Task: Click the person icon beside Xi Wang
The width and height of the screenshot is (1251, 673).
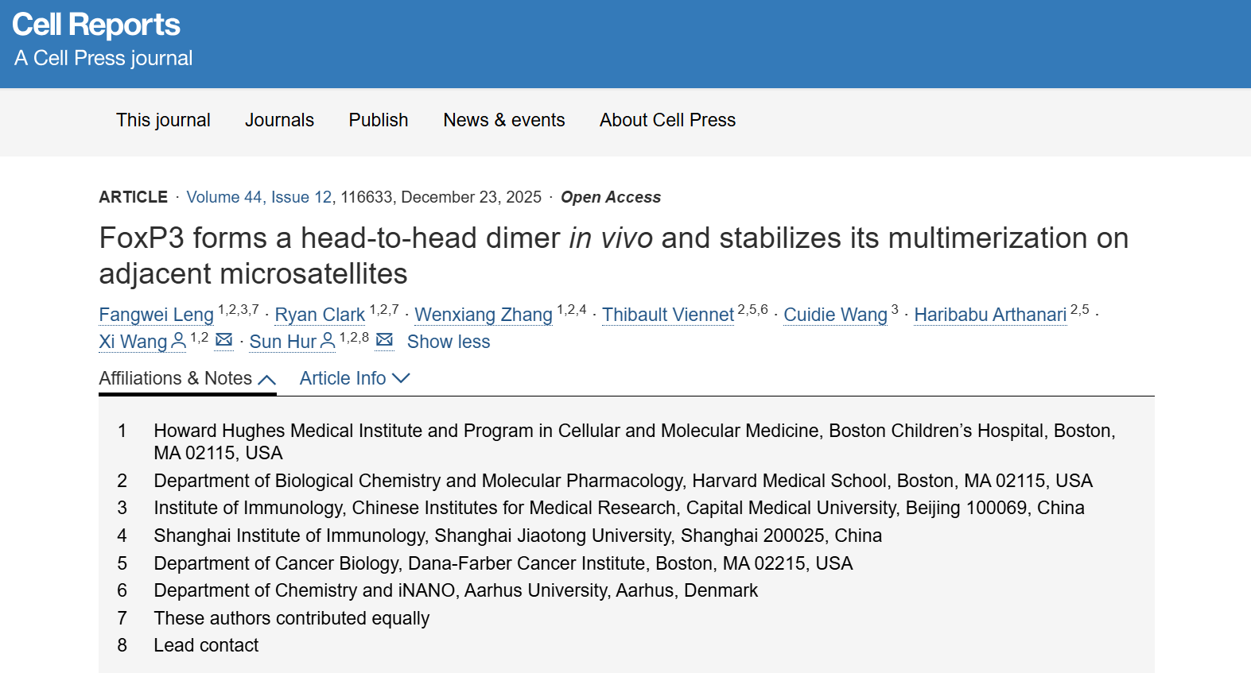Action: click(x=179, y=341)
